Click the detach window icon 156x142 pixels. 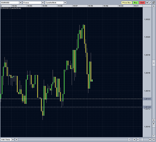tap(154, 3)
